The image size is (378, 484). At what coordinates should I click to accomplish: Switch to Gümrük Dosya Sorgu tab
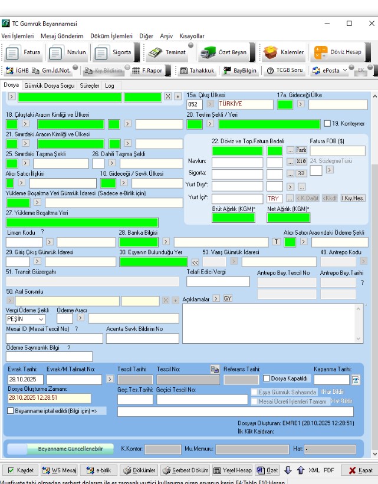pos(50,85)
